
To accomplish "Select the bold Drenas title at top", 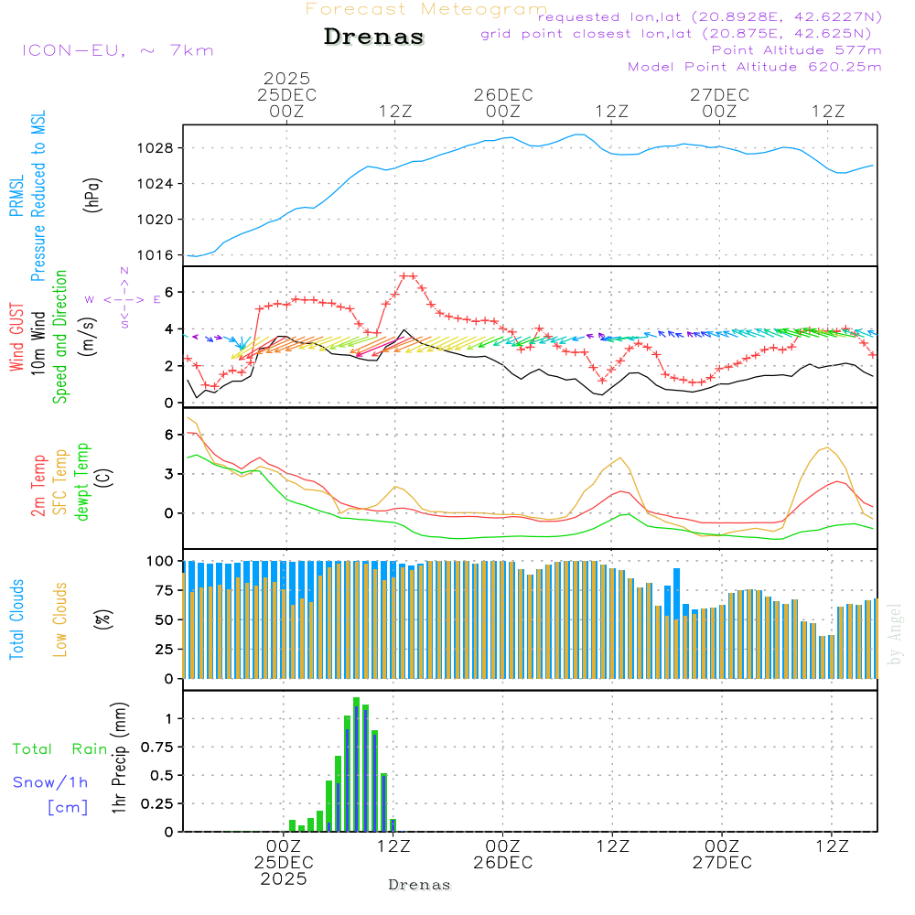I will pyautogui.click(x=374, y=38).
